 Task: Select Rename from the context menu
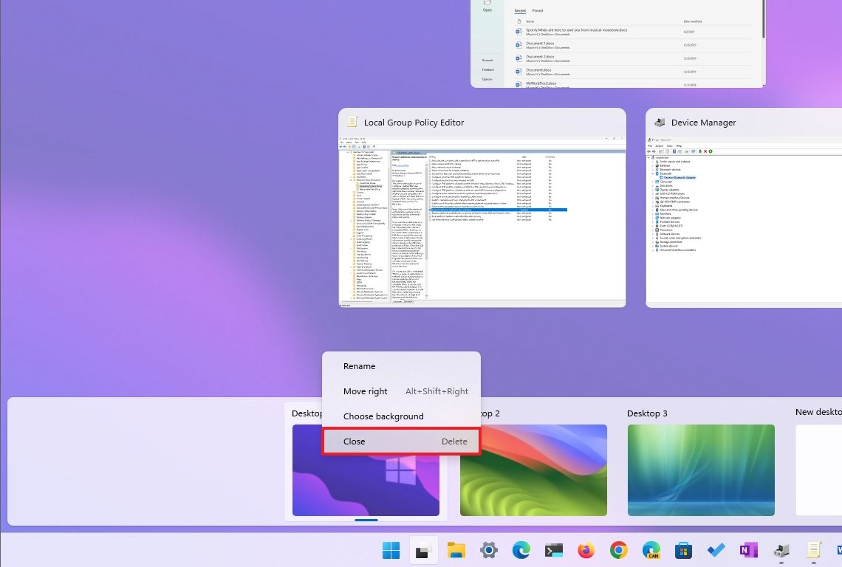pos(359,365)
